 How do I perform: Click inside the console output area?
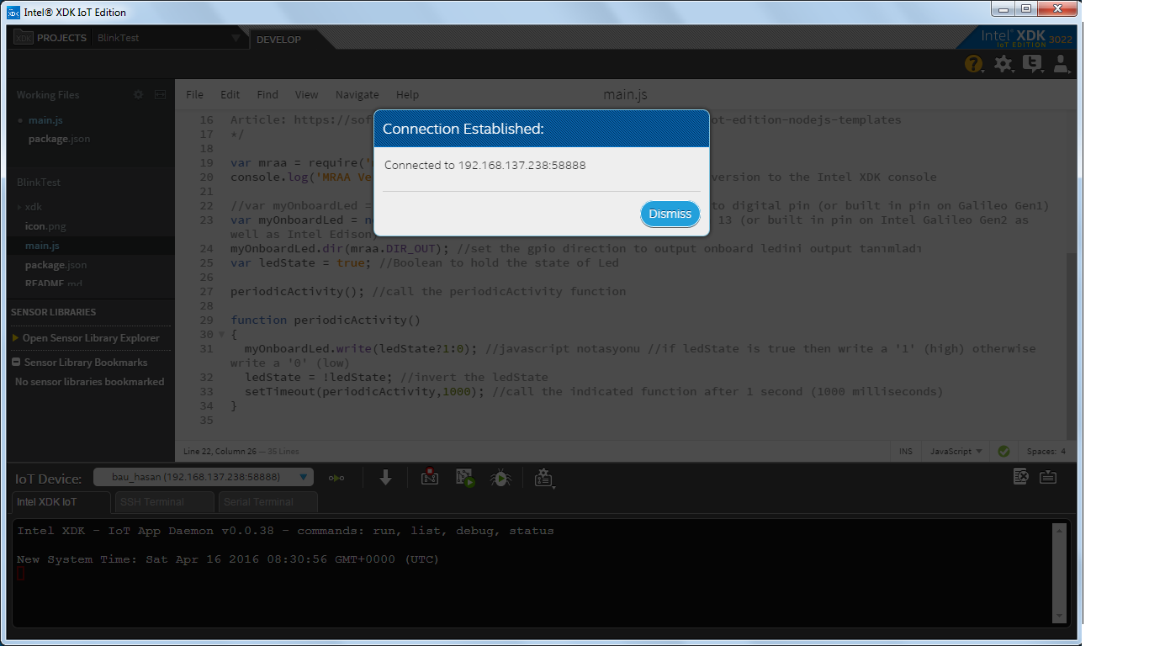(x=533, y=575)
